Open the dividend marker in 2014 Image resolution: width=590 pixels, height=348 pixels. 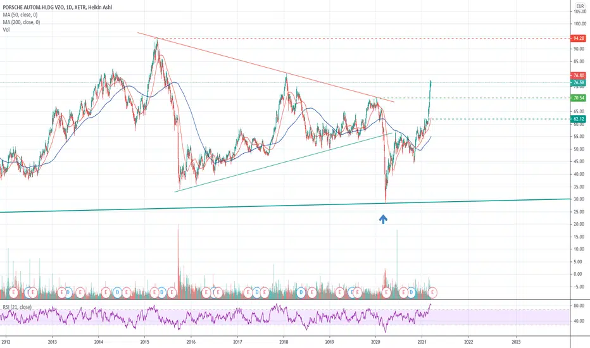click(117, 292)
